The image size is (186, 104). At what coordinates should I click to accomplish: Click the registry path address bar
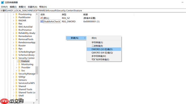point(93,10)
